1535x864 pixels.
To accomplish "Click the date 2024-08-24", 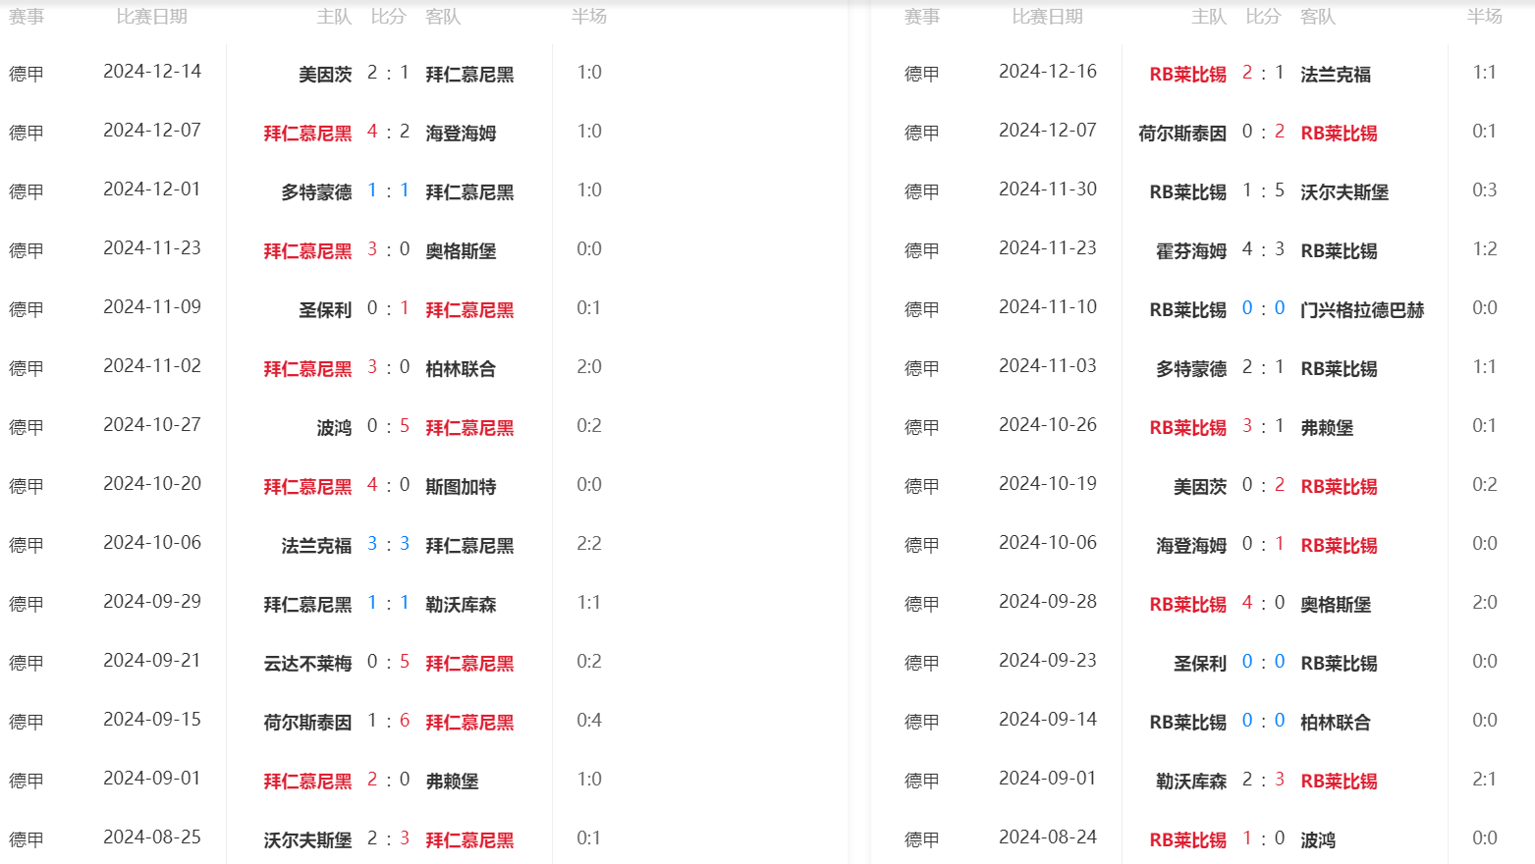I will pyautogui.click(x=1048, y=837).
